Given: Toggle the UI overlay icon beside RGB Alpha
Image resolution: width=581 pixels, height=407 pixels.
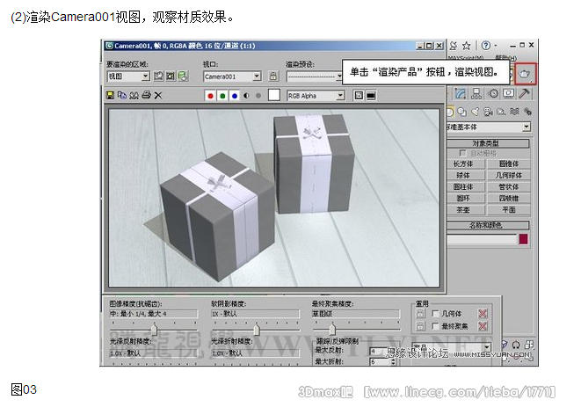Looking at the screenshot, I should [359, 96].
